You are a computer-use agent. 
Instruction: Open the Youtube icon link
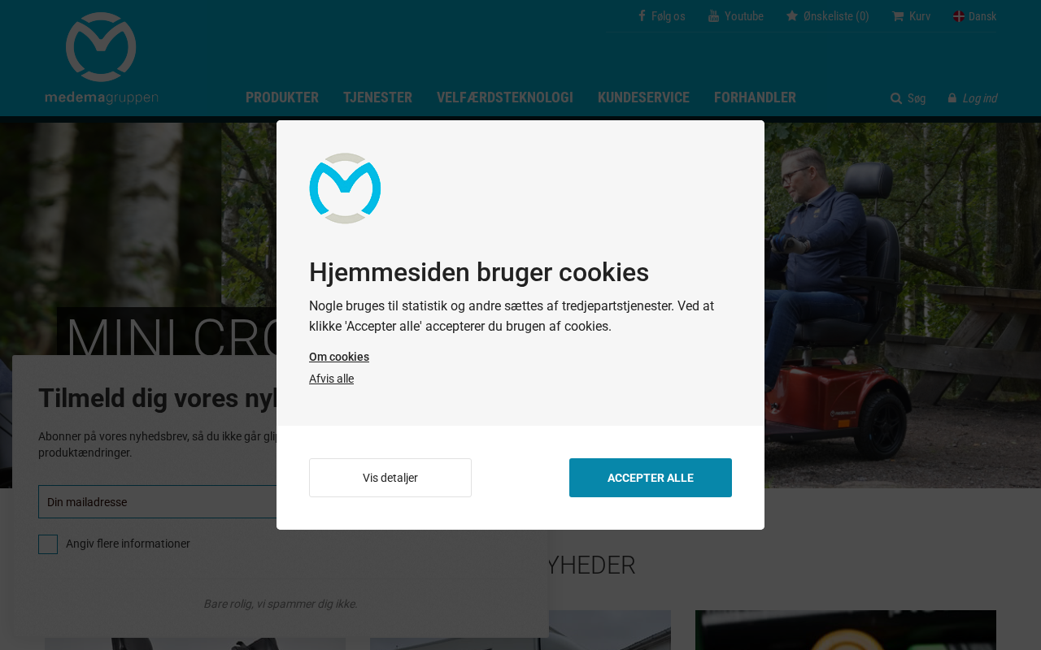point(713,16)
